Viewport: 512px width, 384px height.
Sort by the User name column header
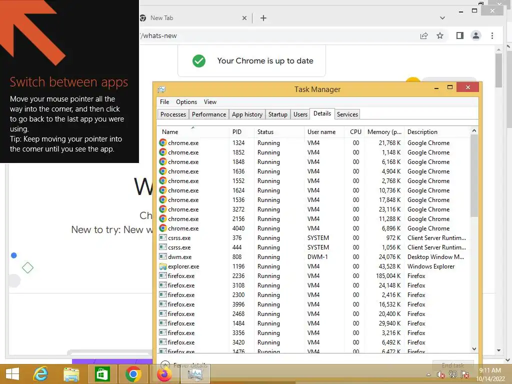324,132
